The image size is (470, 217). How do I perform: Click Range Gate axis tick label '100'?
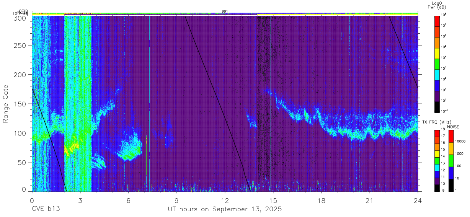[21, 133]
